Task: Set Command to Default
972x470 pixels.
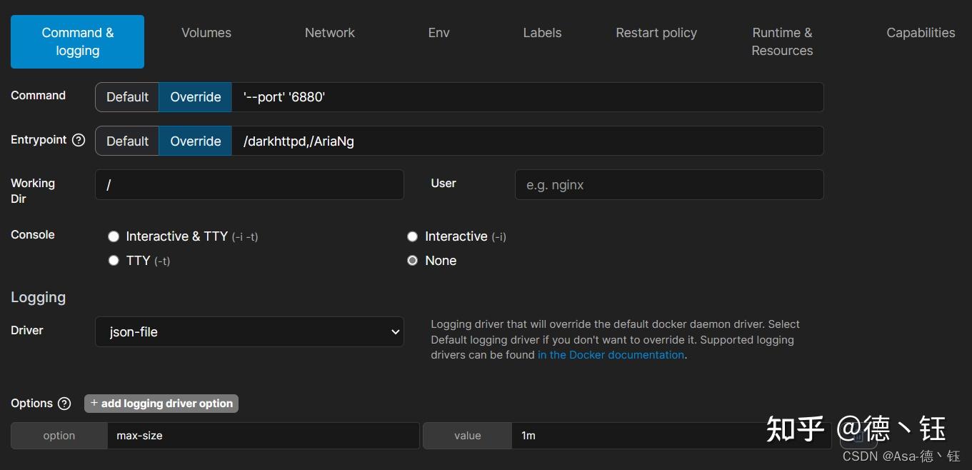Action: tap(127, 97)
